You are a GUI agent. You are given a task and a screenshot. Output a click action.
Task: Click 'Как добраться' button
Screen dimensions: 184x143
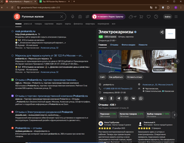116,77
